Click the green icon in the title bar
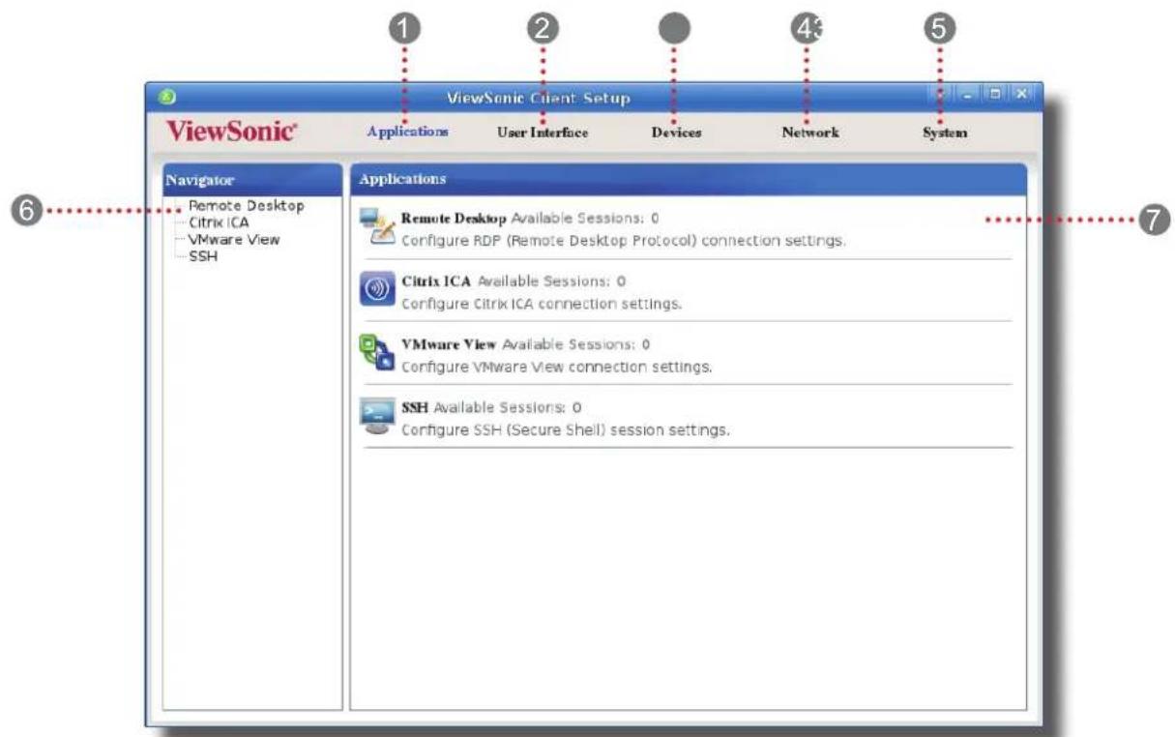The width and height of the screenshot is (1175, 737). click(x=166, y=96)
